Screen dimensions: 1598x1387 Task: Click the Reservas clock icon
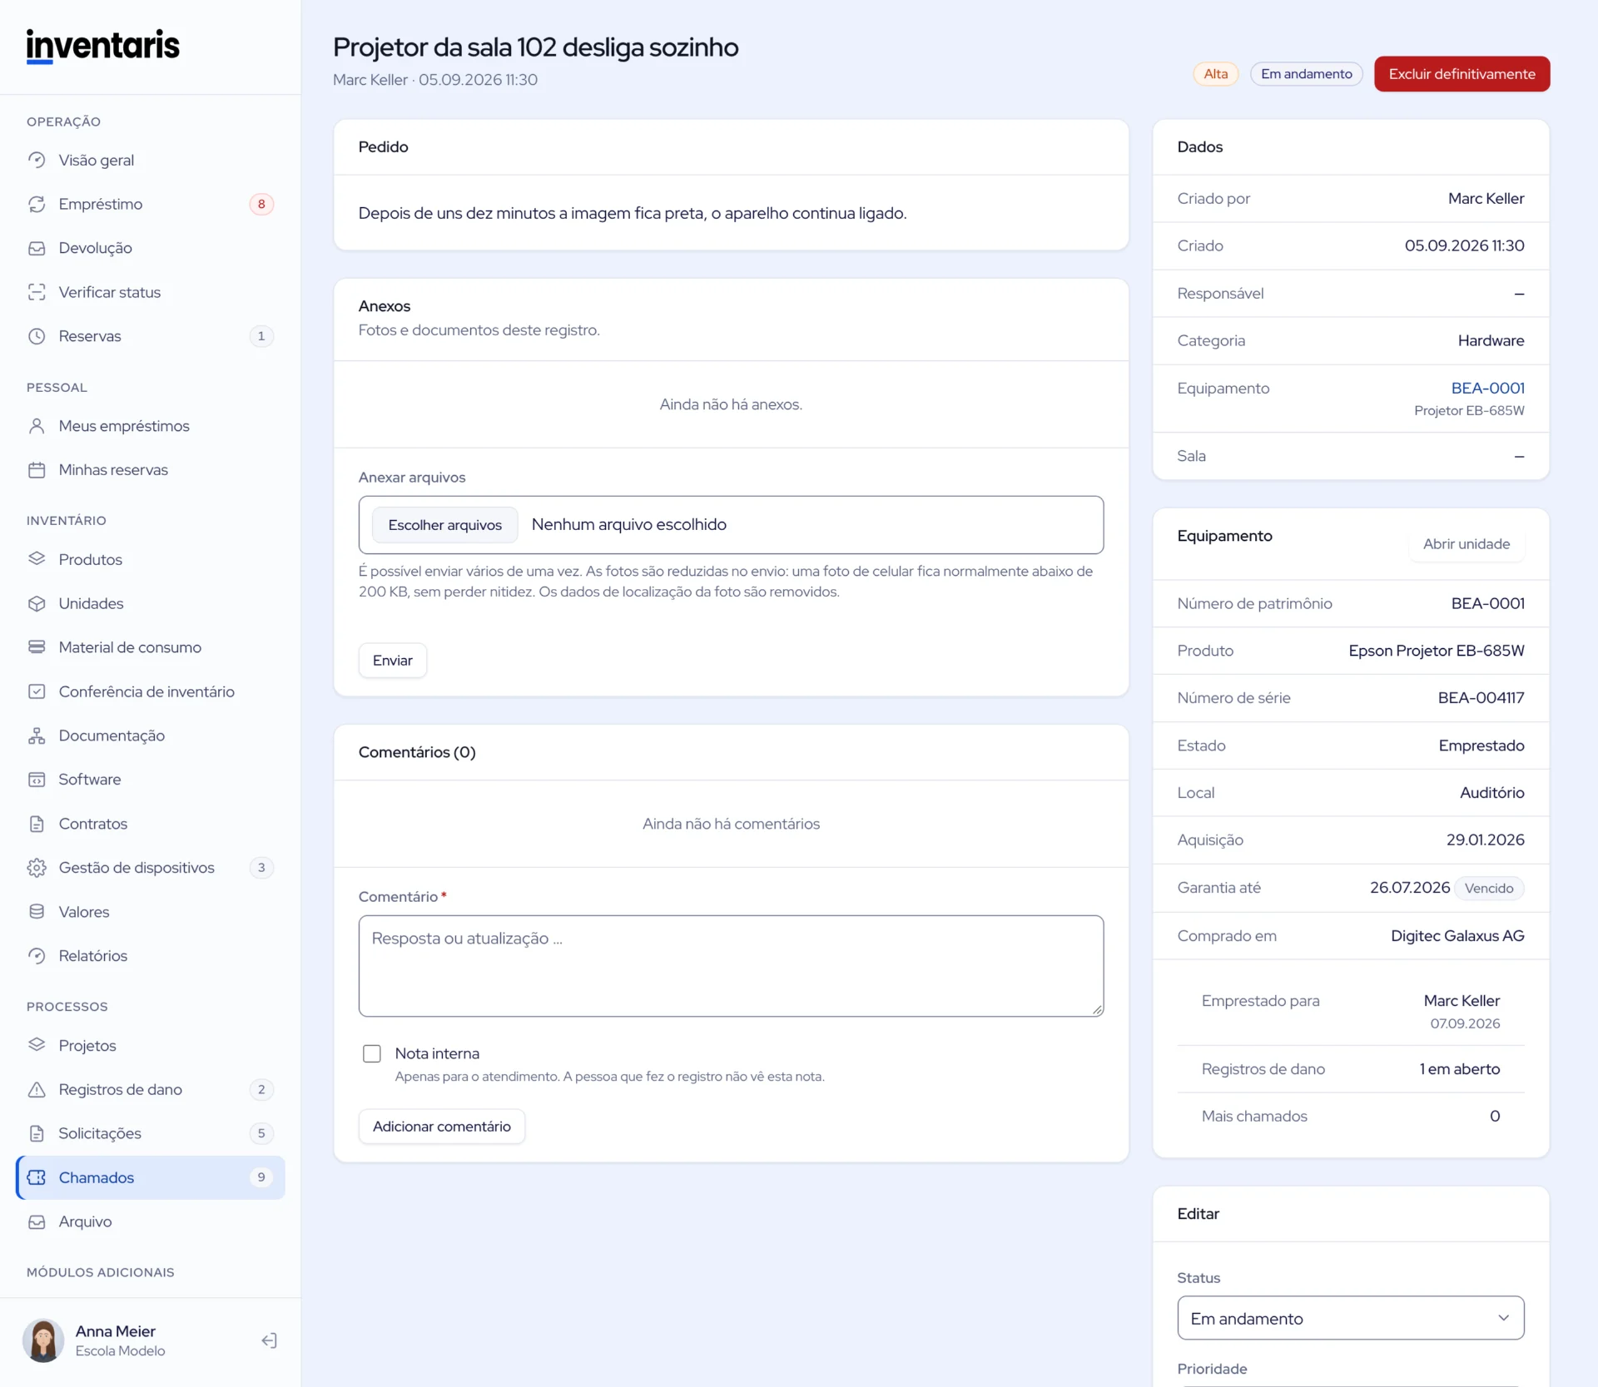click(x=37, y=336)
